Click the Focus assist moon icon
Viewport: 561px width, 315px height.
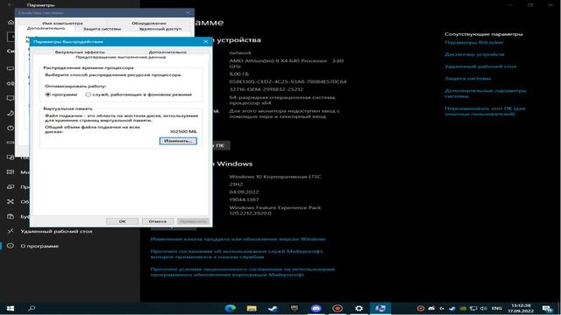point(11,113)
